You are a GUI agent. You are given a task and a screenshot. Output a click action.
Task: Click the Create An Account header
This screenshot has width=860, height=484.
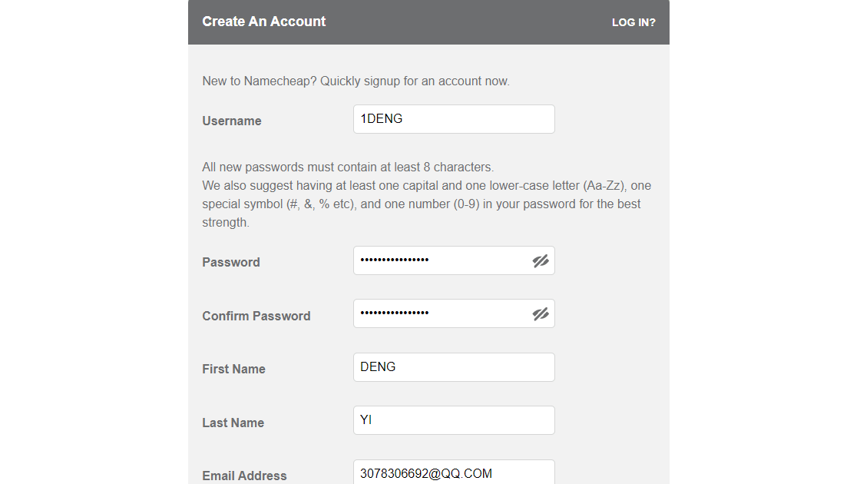pyautogui.click(x=263, y=21)
